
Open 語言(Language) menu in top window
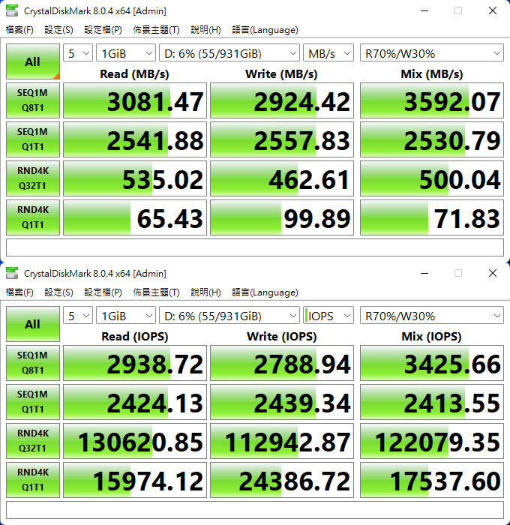(265, 30)
